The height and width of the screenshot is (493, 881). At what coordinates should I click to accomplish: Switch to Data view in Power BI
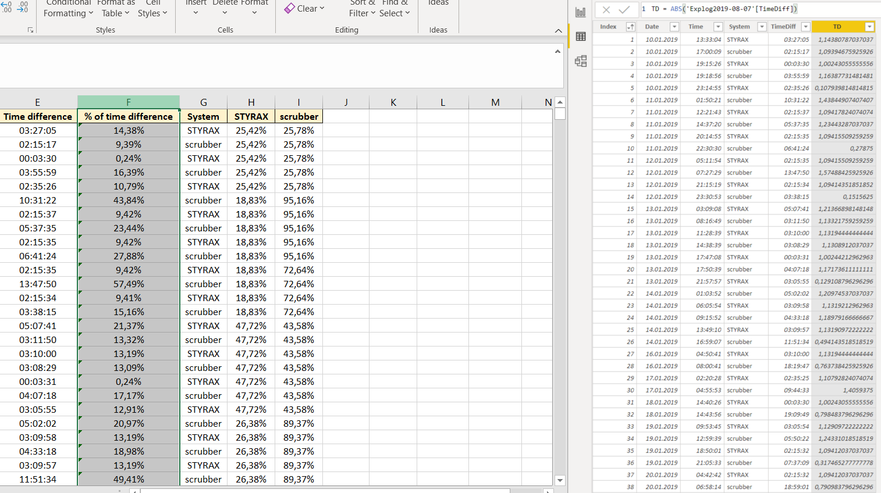click(x=581, y=37)
